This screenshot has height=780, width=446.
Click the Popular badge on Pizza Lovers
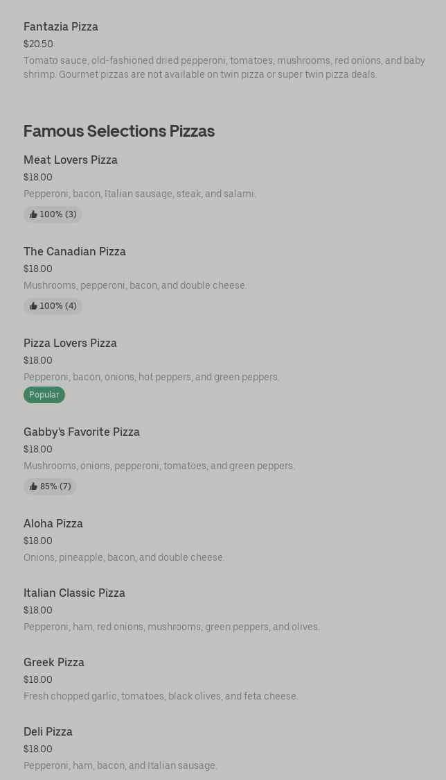click(x=44, y=395)
